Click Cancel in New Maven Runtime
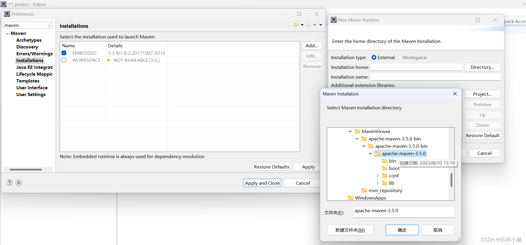 [484, 153]
